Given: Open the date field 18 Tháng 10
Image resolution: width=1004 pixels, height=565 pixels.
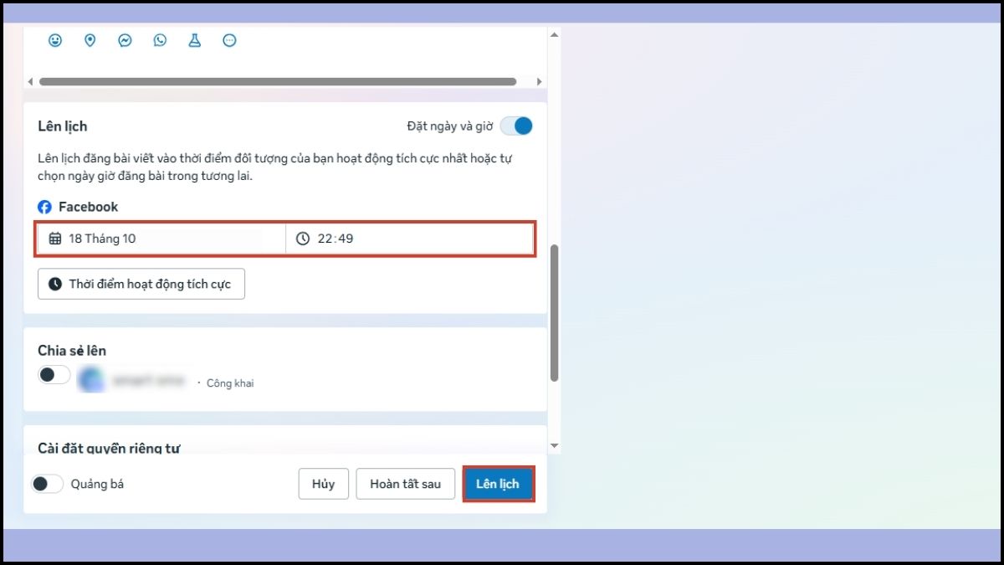Looking at the screenshot, I should [x=161, y=239].
